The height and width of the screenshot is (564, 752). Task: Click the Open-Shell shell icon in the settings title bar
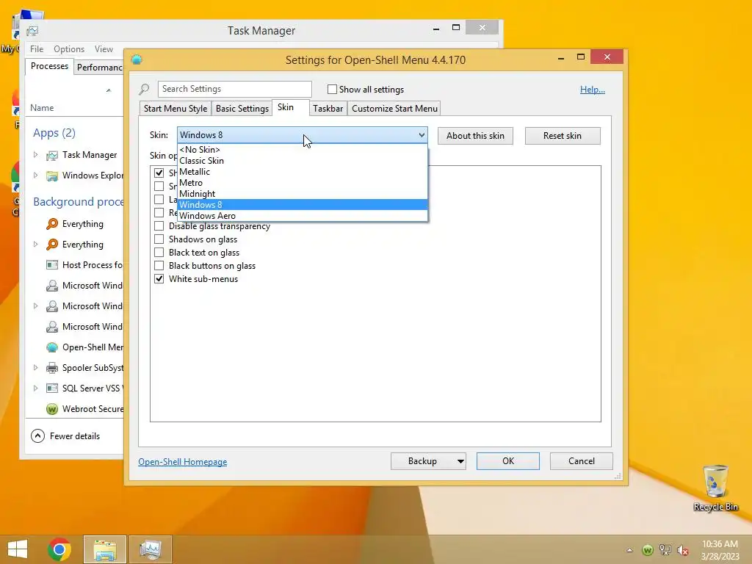[137, 59]
